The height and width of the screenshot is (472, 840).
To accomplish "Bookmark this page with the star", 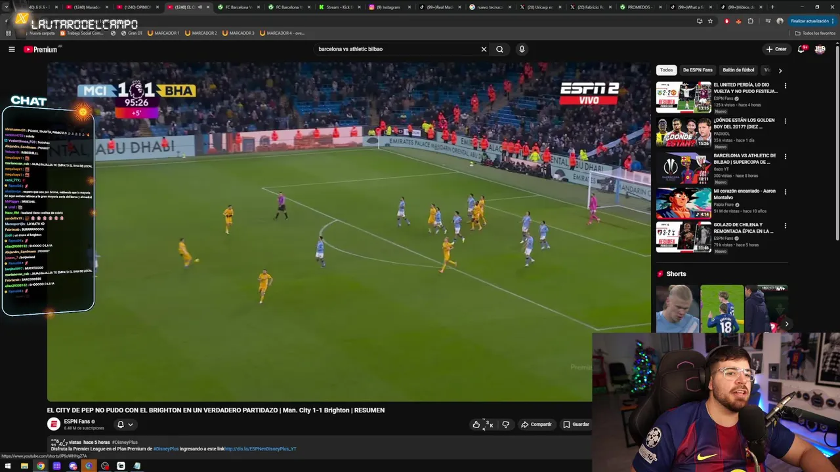I will point(710,21).
